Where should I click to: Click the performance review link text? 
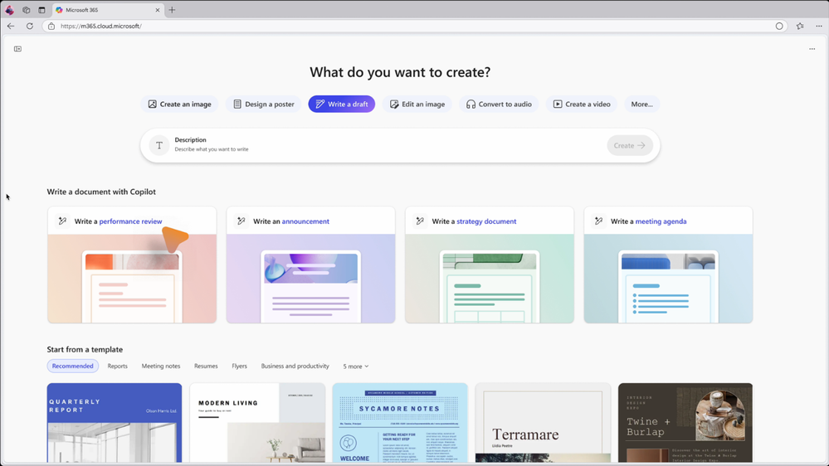point(130,221)
